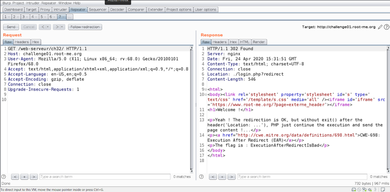Screen dimensions: 390x192
Task: Click the request search term field
Action: pyautogui.click(x=104, y=176)
